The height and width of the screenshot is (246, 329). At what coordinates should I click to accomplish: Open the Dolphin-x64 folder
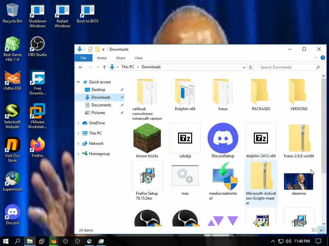point(185,94)
